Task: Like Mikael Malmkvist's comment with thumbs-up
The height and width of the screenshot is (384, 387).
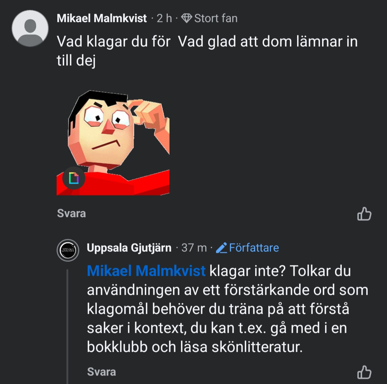Action: pyautogui.click(x=364, y=214)
